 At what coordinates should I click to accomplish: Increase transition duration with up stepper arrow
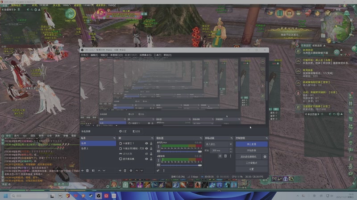pyautogui.click(x=231, y=149)
